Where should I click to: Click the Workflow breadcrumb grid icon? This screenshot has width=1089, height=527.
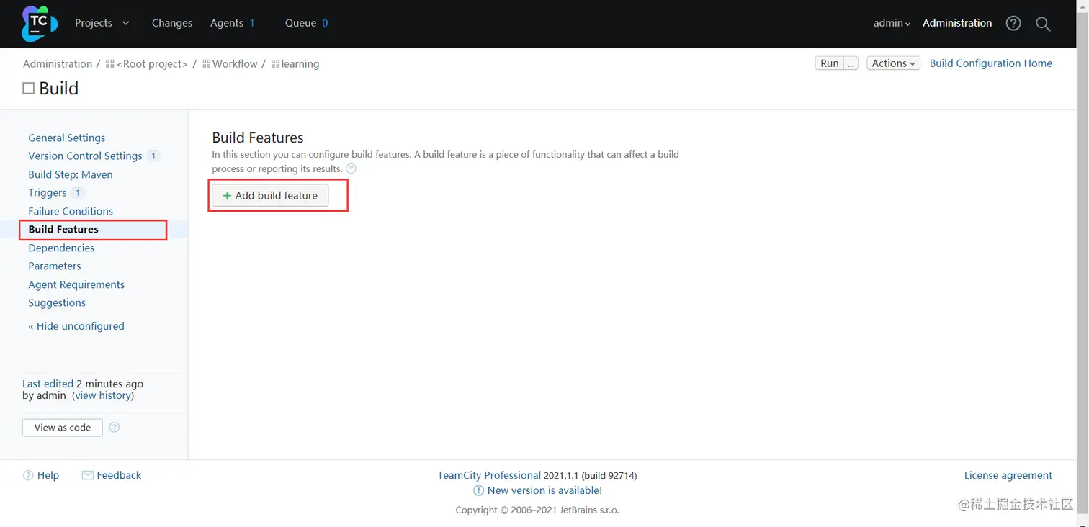pyautogui.click(x=207, y=64)
